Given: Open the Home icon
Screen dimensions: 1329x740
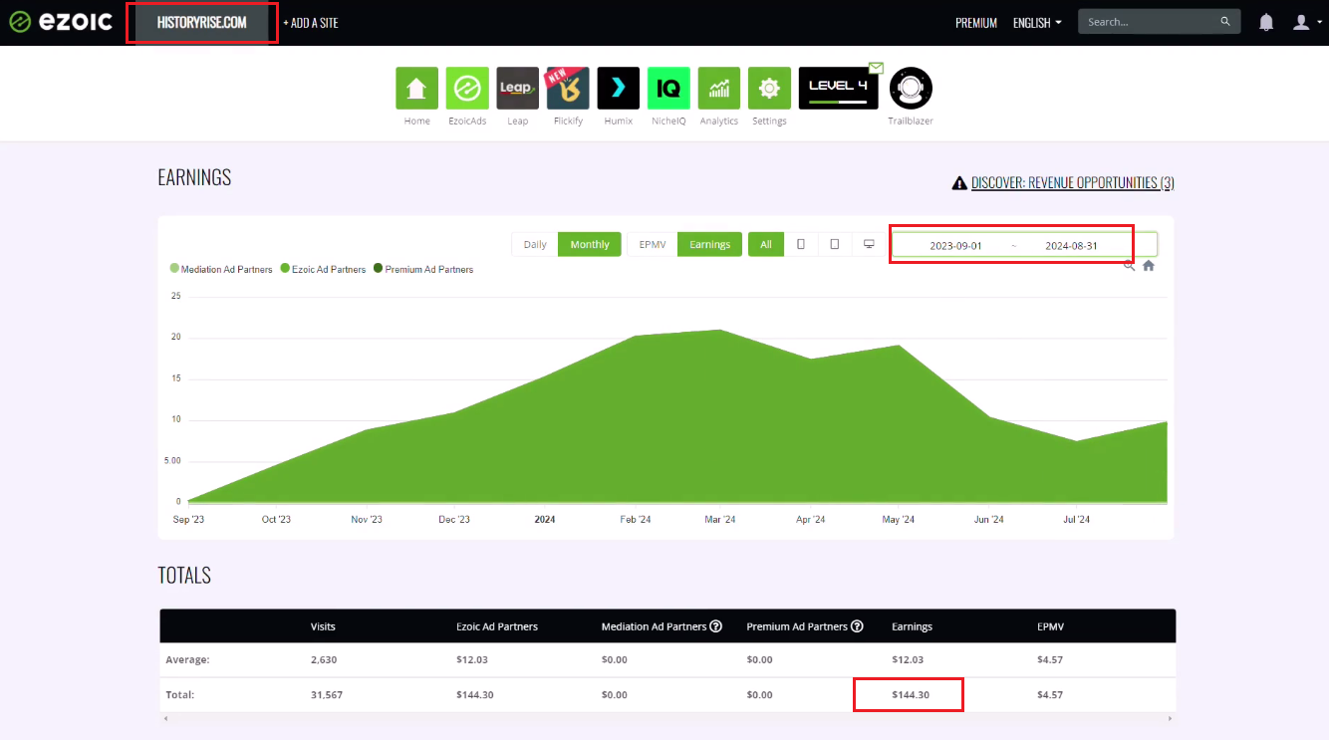Looking at the screenshot, I should click(x=416, y=88).
